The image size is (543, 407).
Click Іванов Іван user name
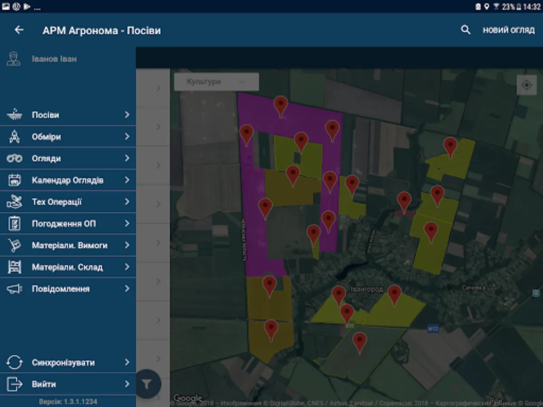click(x=54, y=59)
